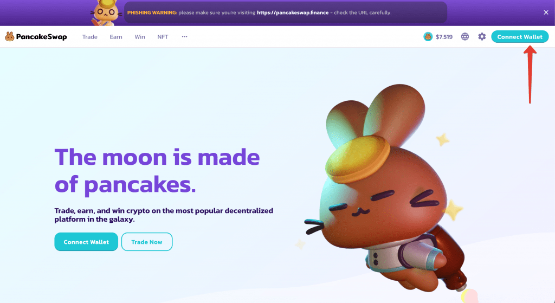The image size is (555, 303).
Task: Click Connect Wallet below hero text
Action: pos(86,242)
